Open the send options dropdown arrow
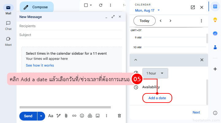Screen dimensions: 221x123 coord(41,116)
